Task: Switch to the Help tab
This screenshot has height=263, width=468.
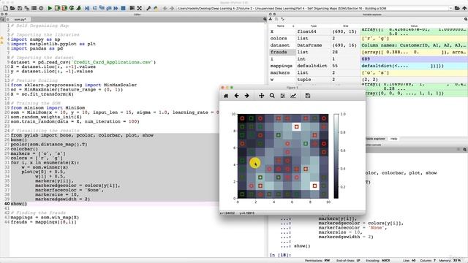Action: click(393, 139)
